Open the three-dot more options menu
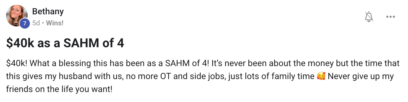This screenshot has height=102, width=408. [390, 17]
